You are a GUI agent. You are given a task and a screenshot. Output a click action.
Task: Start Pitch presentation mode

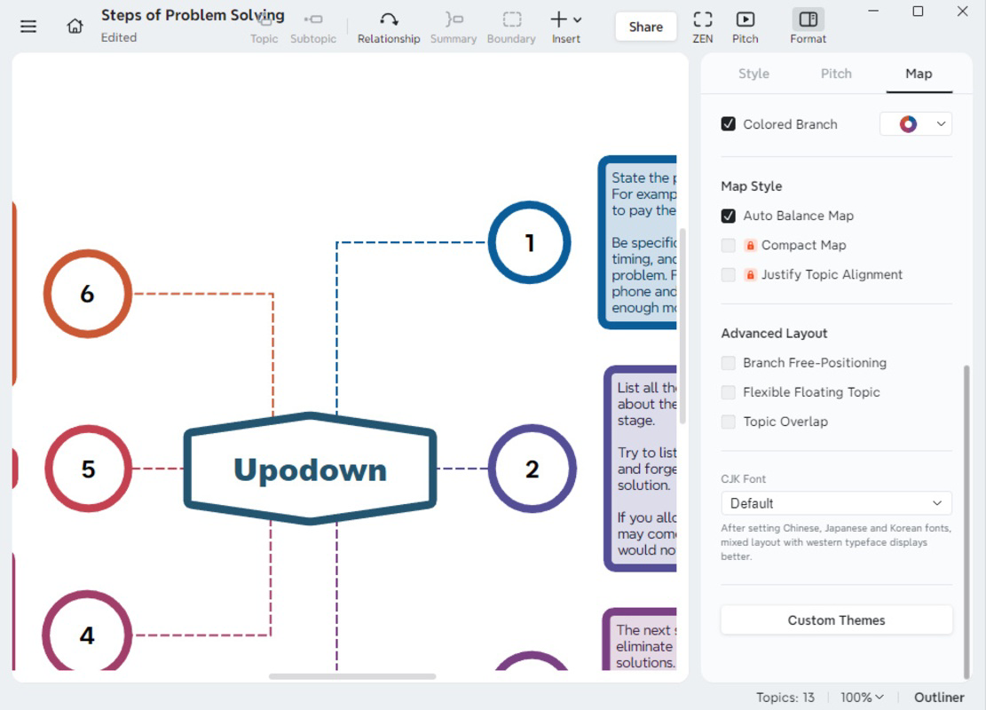point(745,26)
